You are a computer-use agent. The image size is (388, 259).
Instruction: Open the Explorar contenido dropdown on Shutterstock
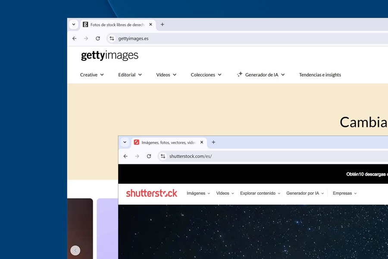pyautogui.click(x=260, y=193)
